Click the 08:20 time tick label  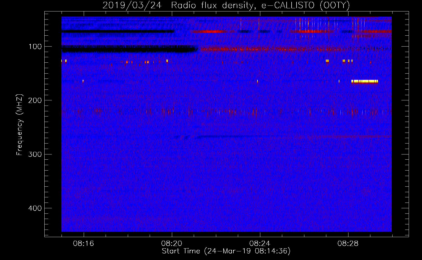[172, 244]
